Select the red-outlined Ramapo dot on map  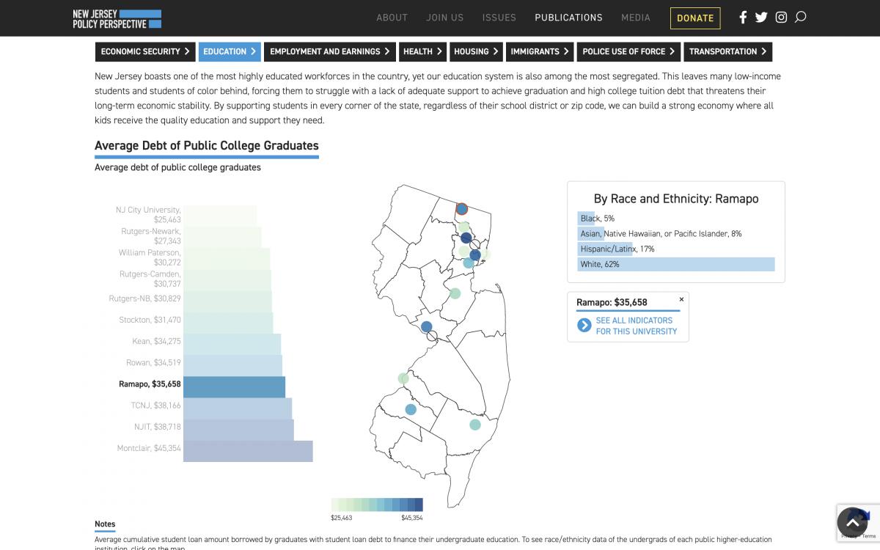click(x=461, y=209)
